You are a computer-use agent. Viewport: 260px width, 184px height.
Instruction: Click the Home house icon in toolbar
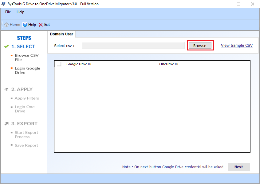[x=6, y=25]
